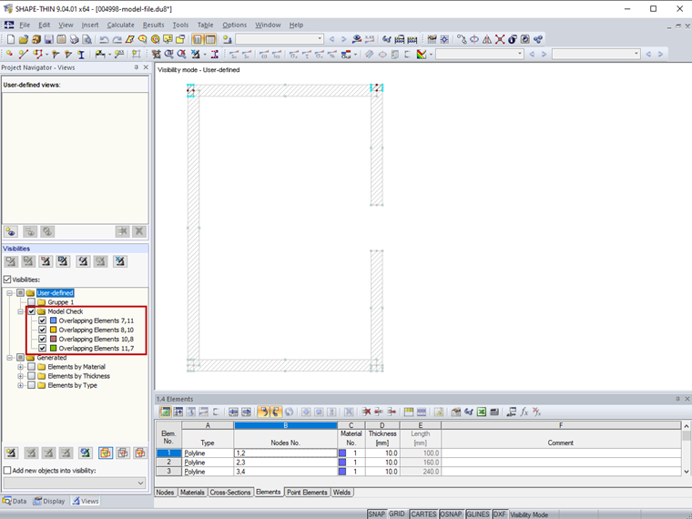Uncheck Overlapping Elements 11,7 checkbox

(43, 349)
